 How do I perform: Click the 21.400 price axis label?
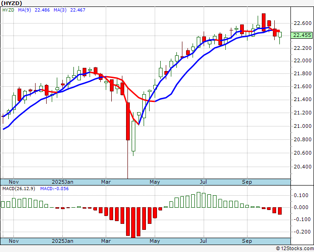302,100
